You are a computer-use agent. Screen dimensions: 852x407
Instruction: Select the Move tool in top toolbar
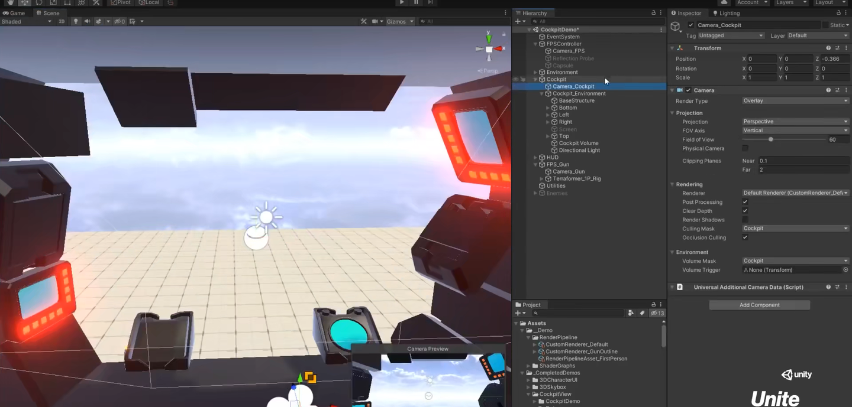pyautogui.click(x=25, y=2)
